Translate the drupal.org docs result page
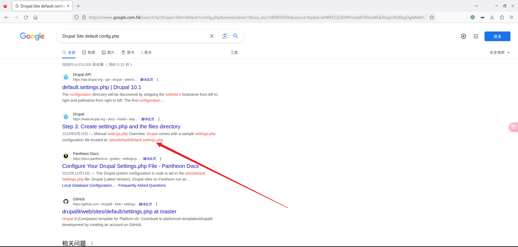518x247 pixels. (x=148, y=119)
